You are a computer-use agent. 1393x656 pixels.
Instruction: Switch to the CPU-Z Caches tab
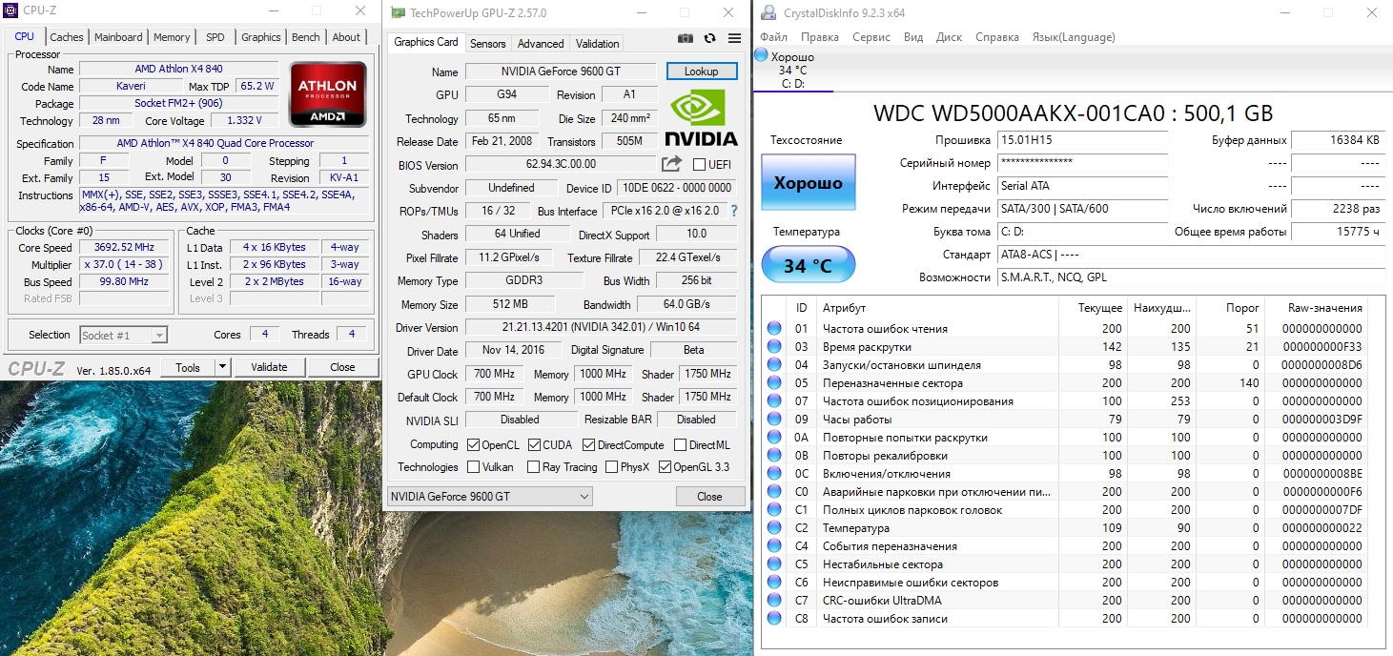[67, 37]
